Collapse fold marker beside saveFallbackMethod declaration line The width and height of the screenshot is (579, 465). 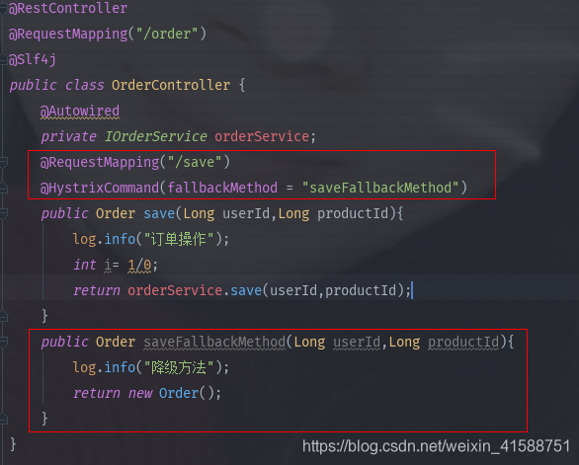pos(3,342)
